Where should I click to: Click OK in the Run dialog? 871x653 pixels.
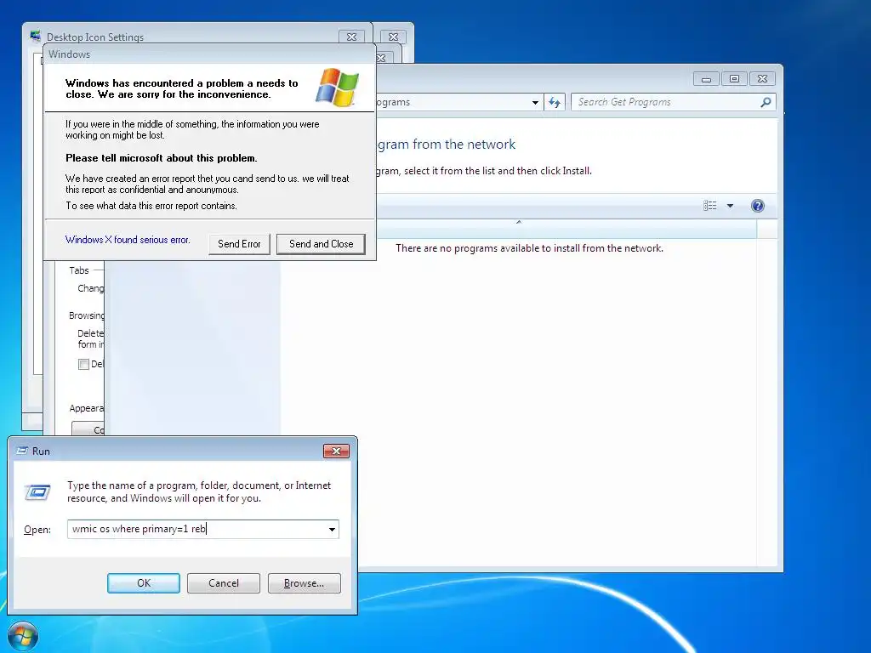coord(143,583)
